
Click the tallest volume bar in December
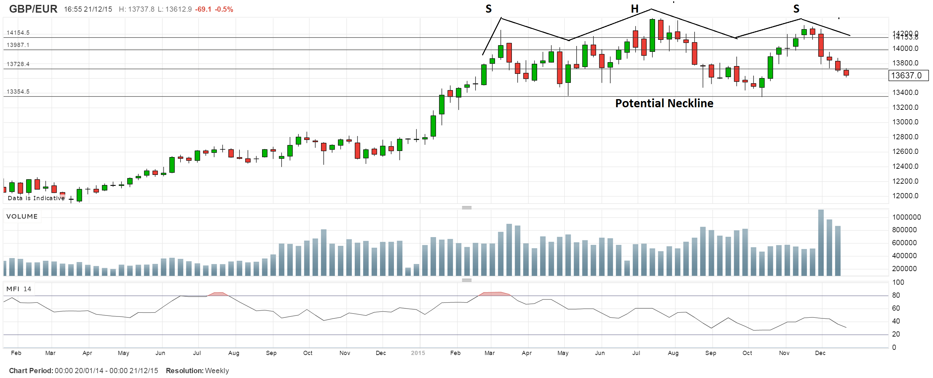(821, 243)
